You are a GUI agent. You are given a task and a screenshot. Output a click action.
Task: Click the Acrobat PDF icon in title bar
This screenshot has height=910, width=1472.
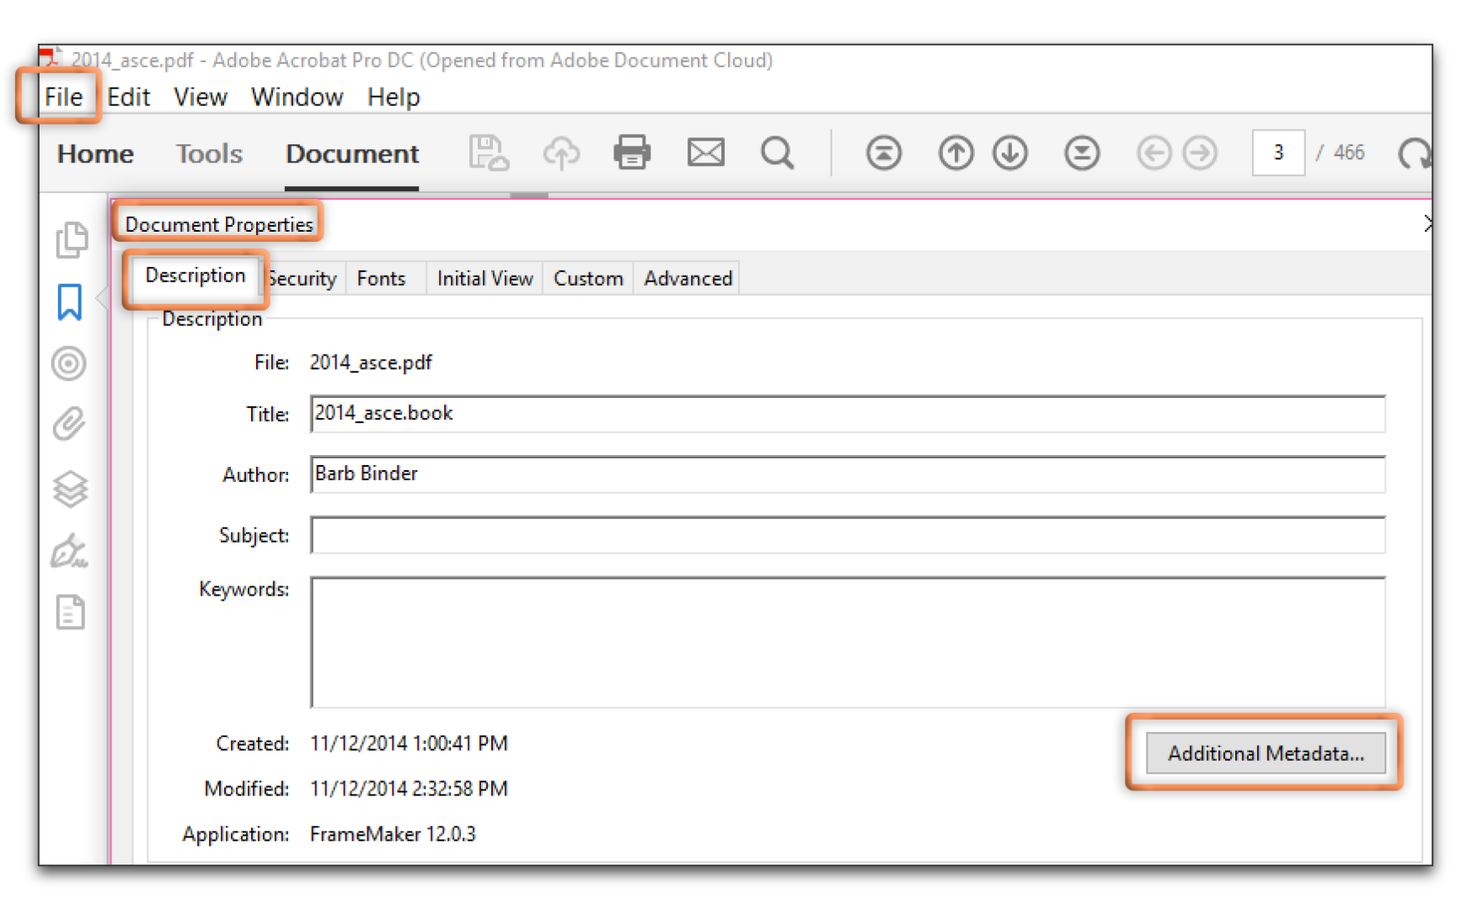(x=51, y=57)
